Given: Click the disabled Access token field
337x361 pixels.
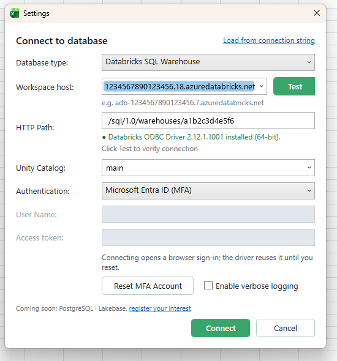Looking at the screenshot, I should [208, 237].
